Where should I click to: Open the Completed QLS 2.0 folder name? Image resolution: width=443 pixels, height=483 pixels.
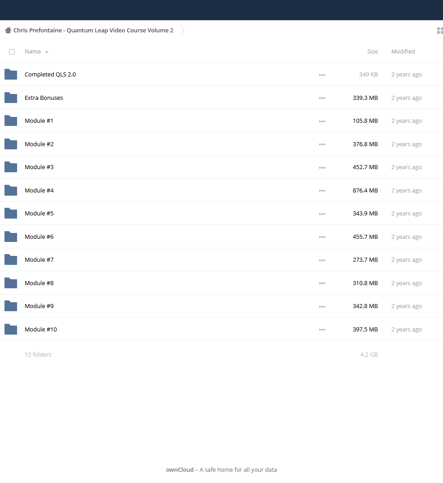[50, 74]
